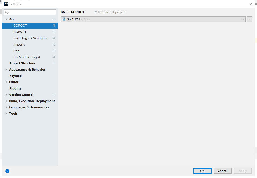Click the project-level icon beside GOROOT row
This screenshot has height=178, width=257.
click(x=54, y=26)
